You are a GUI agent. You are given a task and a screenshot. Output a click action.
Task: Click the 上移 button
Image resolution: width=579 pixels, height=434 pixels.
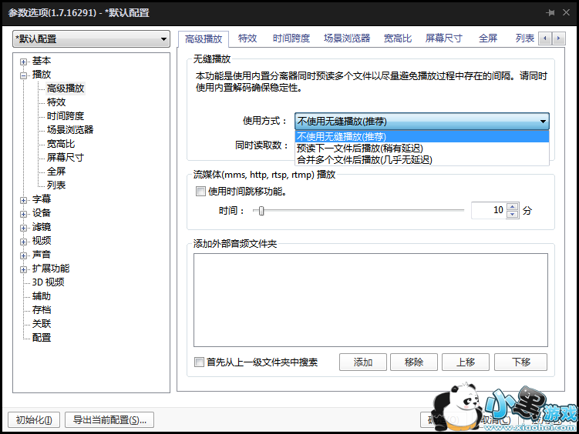coord(466,362)
